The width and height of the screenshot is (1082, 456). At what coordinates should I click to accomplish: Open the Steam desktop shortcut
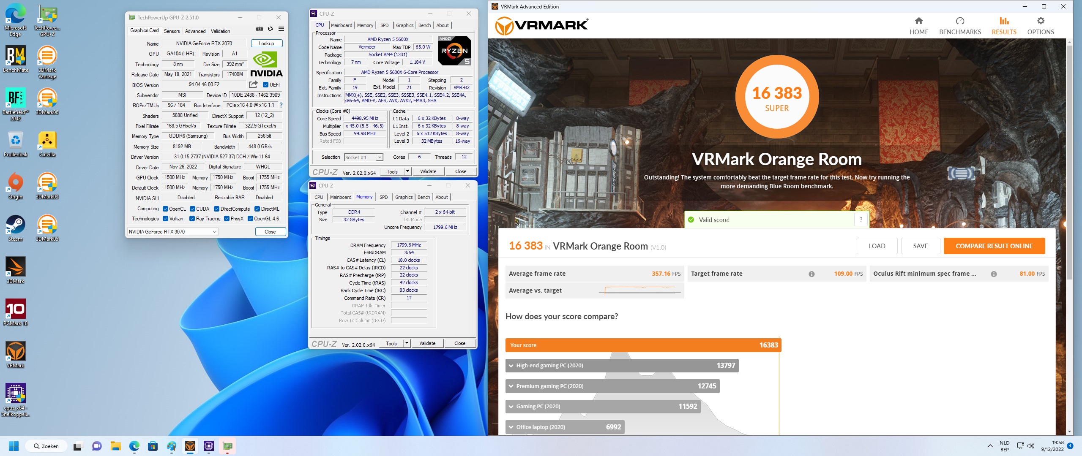pyautogui.click(x=15, y=228)
